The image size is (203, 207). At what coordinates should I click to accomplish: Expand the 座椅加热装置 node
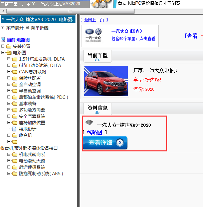point(9,122)
